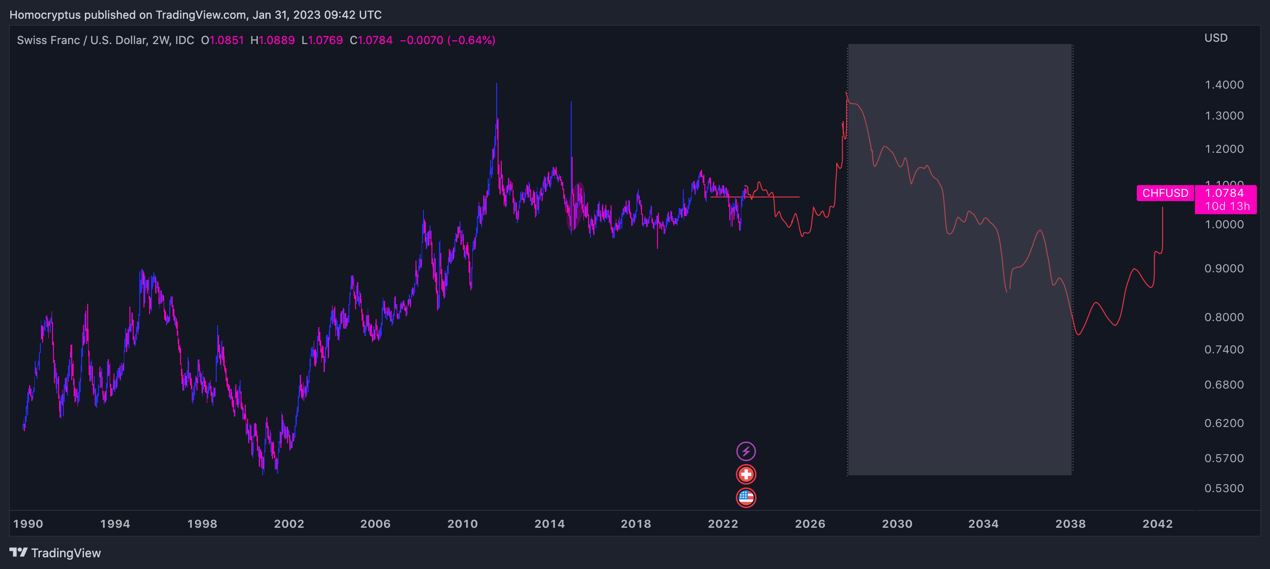This screenshot has width=1270, height=569.
Task: Click the USD currency label
Action: (1216, 38)
